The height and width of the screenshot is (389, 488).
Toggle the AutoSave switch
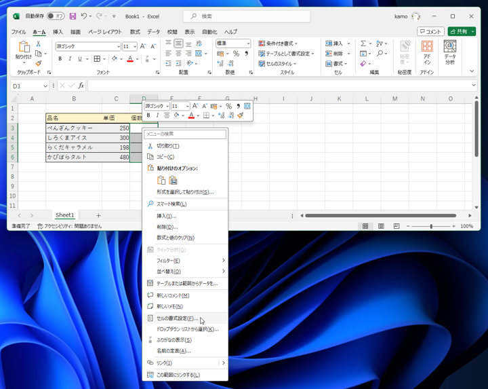56,16
